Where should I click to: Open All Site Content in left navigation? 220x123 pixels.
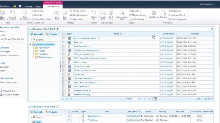(11, 95)
